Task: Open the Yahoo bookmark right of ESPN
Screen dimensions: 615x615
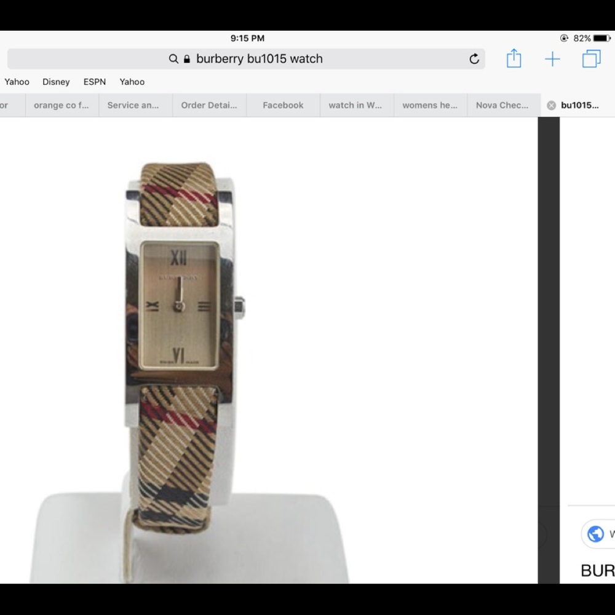Action: (x=132, y=82)
